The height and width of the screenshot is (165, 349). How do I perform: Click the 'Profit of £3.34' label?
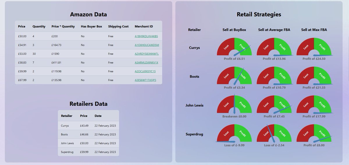(234, 87)
